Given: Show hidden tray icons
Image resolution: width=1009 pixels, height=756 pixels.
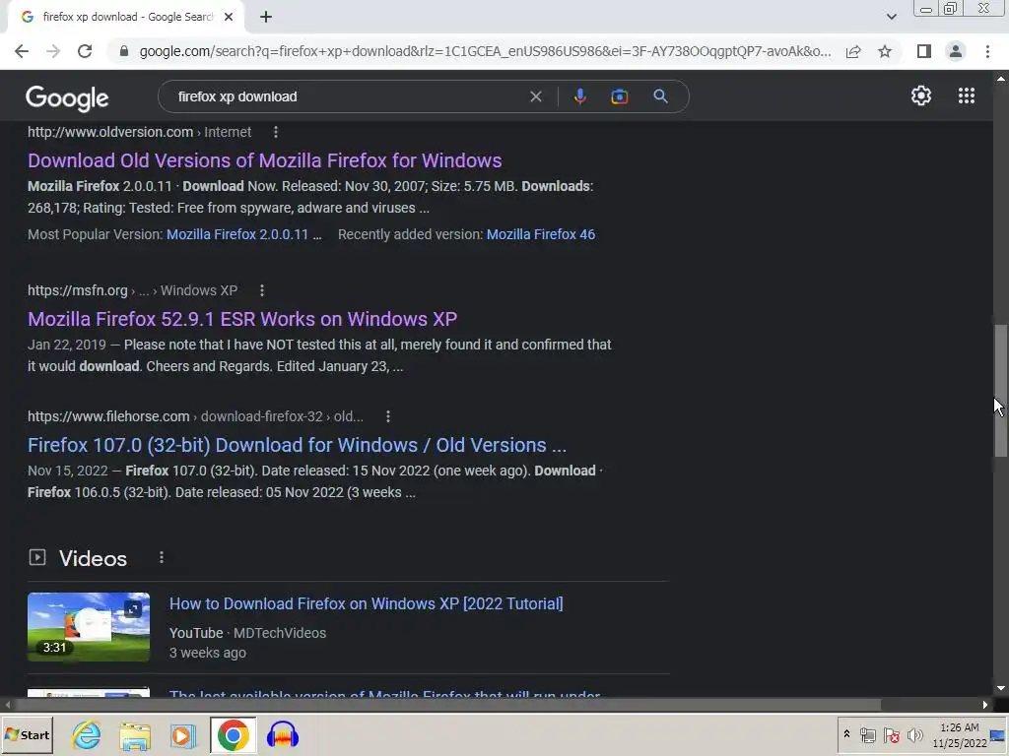Looking at the screenshot, I should pos(846,734).
